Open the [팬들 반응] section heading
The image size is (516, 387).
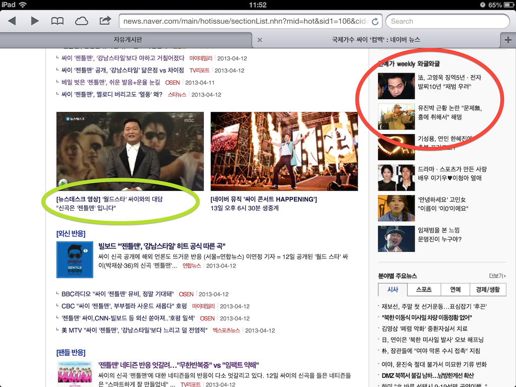click(71, 353)
